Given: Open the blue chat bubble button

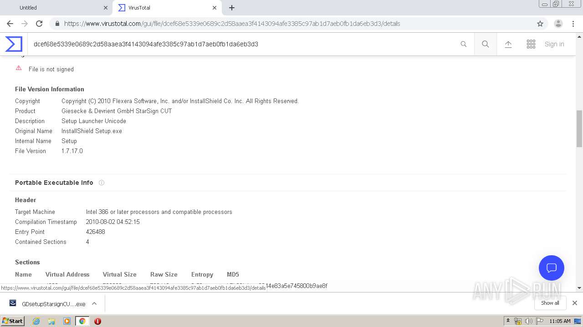Looking at the screenshot, I should coord(552,268).
